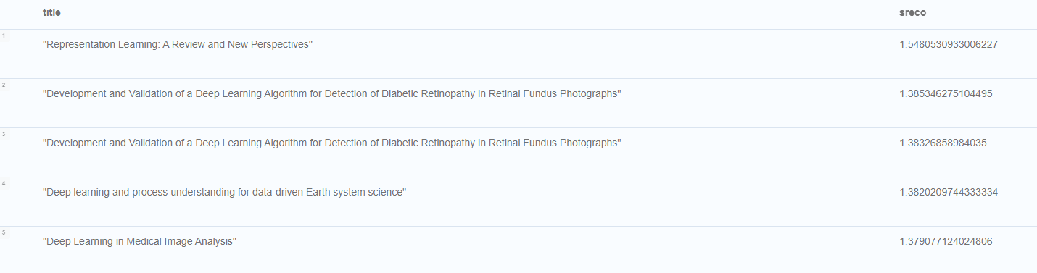Click the score value 1.3820209744333334
1037x273 pixels.
pyautogui.click(x=949, y=193)
